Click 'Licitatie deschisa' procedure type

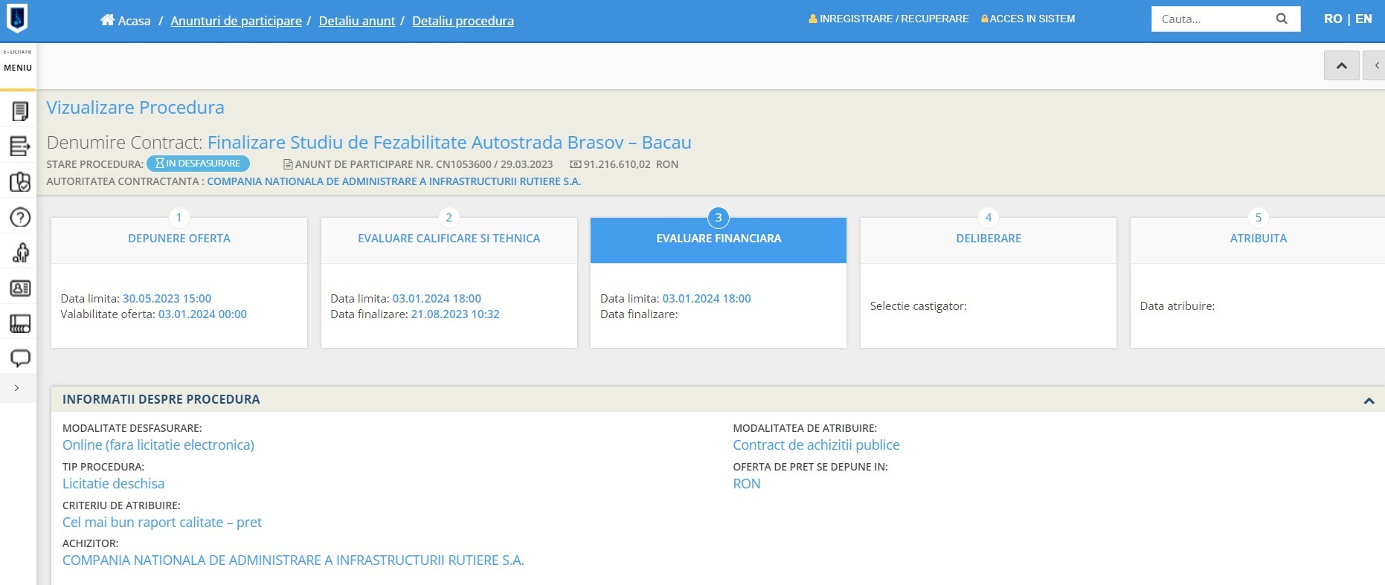[x=114, y=484]
